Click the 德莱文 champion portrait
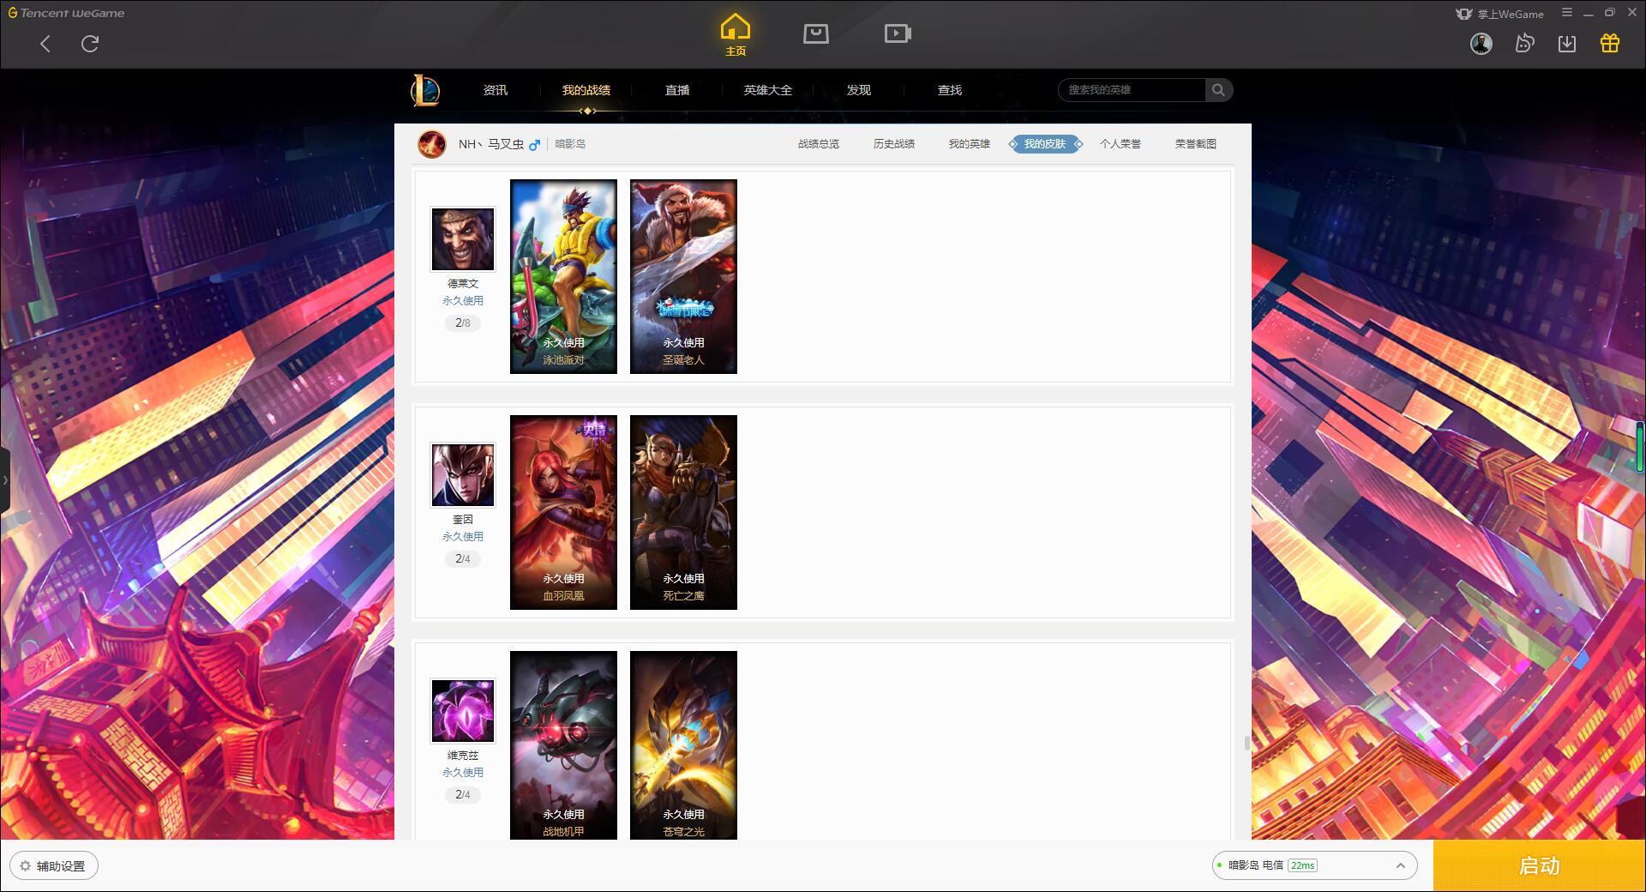Viewport: 1646px width, 892px height. coord(463,239)
